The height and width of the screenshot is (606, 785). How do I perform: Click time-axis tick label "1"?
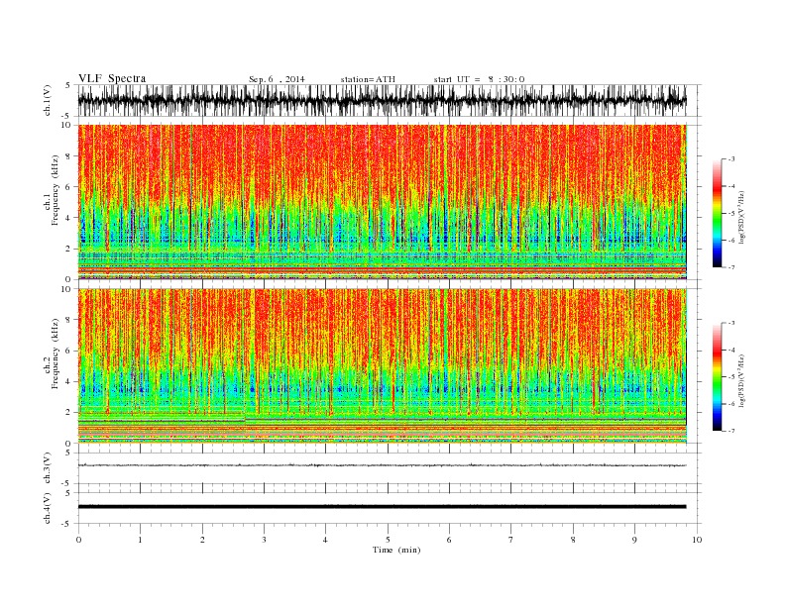click(140, 540)
